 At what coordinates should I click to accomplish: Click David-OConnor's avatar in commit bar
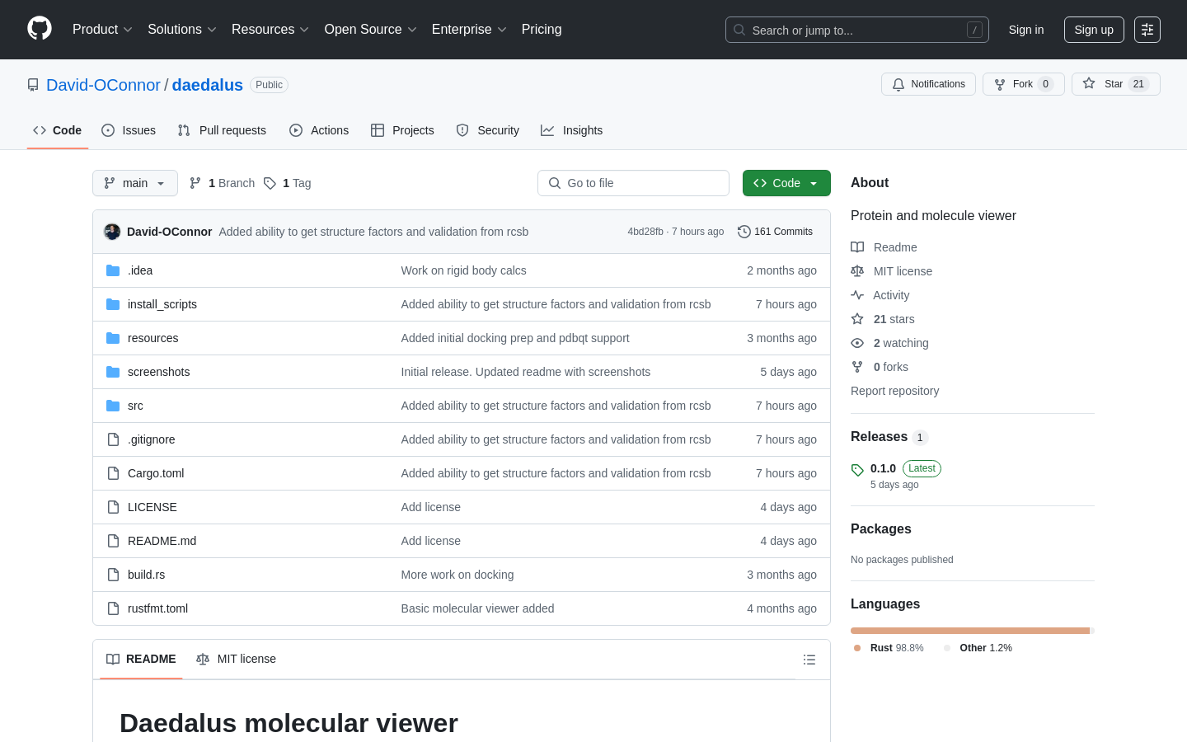(x=112, y=232)
